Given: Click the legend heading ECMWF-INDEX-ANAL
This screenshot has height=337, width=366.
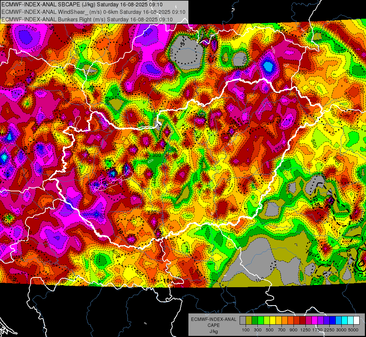Looking at the screenshot, I should (x=213, y=319).
